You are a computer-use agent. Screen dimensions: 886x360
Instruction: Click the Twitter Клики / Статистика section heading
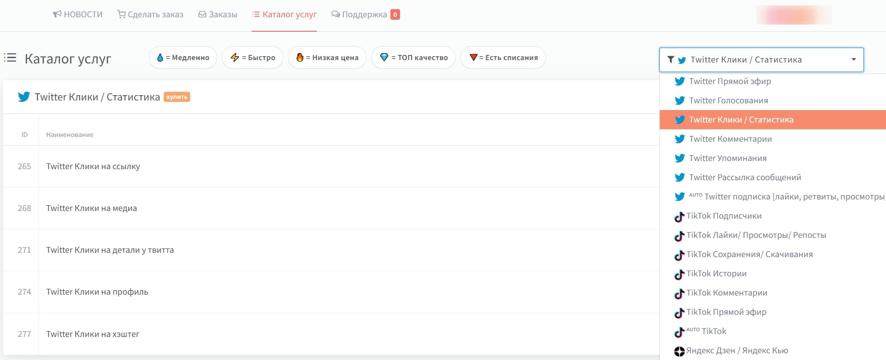point(97,97)
